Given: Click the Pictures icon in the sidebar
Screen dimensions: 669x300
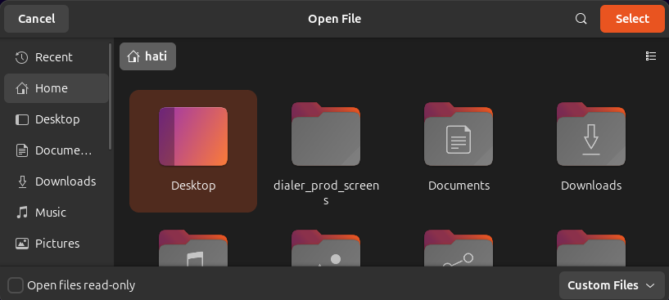Looking at the screenshot, I should [x=22, y=244].
